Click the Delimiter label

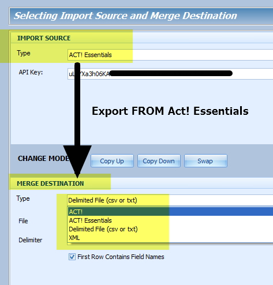(x=31, y=240)
